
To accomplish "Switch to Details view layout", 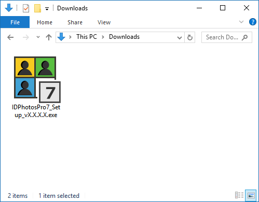I will click(x=239, y=195).
